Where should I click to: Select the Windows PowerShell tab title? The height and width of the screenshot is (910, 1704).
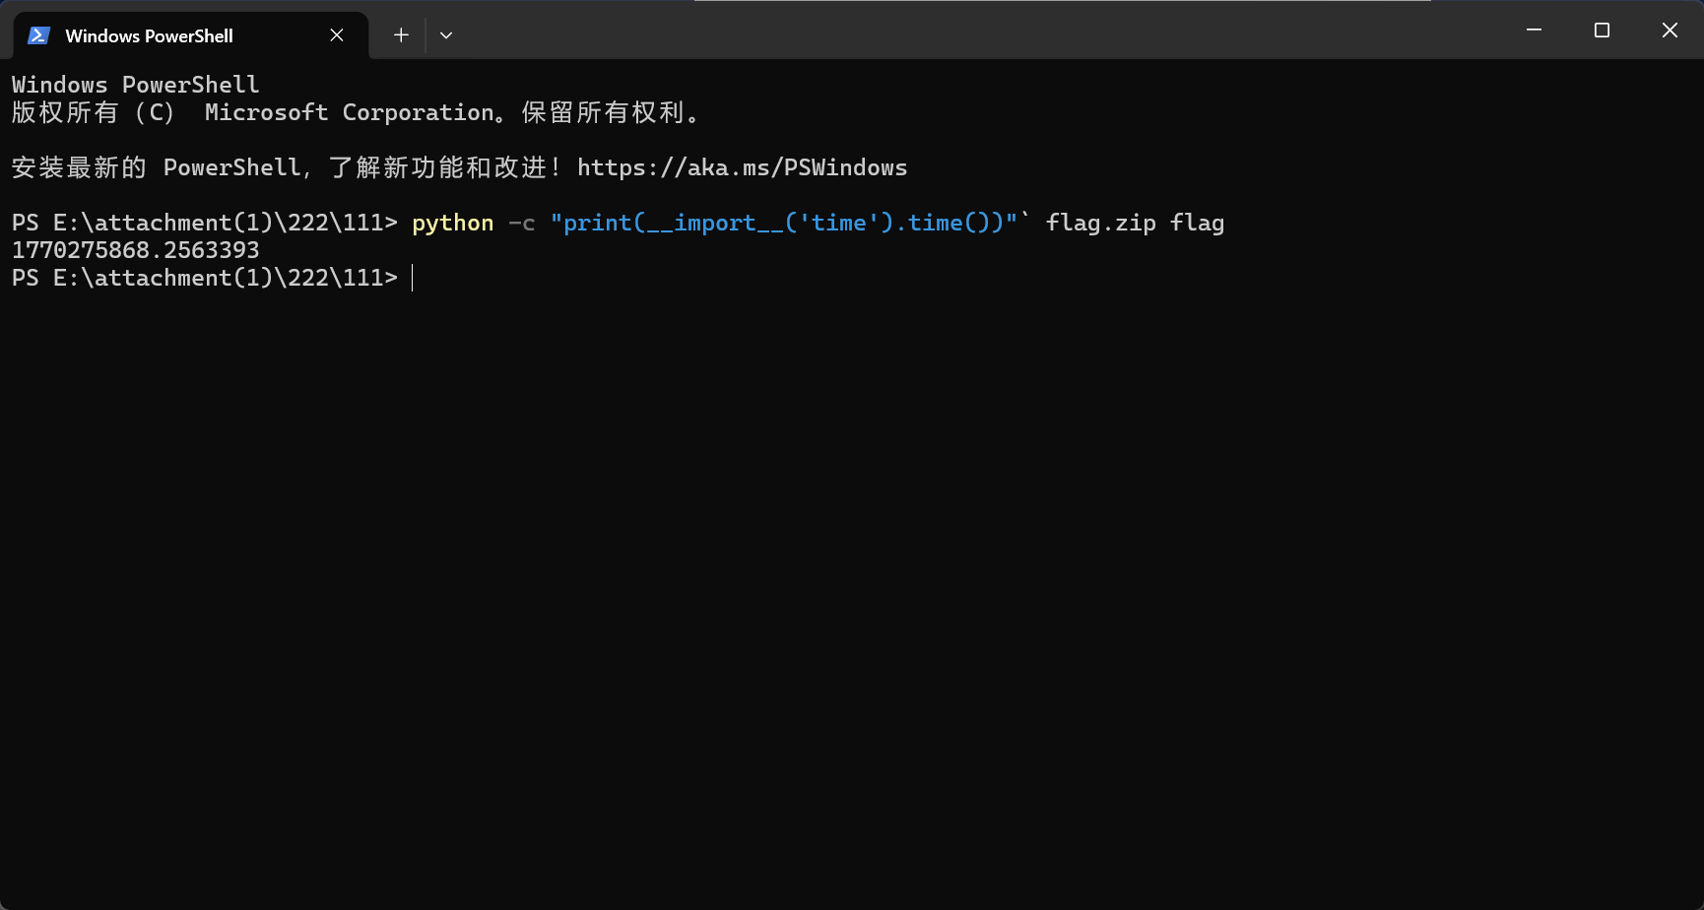pyautogui.click(x=149, y=35)
